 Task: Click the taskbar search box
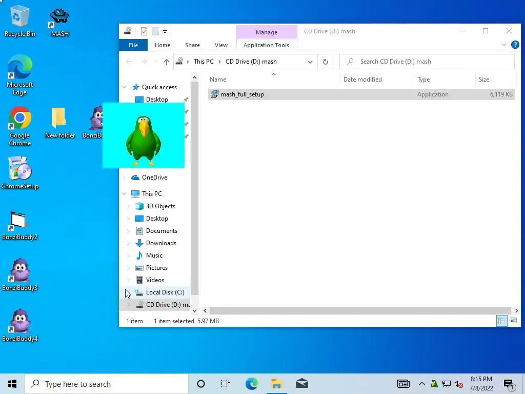107,384
